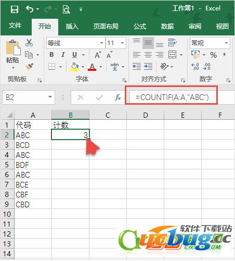
Task: Click the text Orientation icon
Action: [164, 66]
